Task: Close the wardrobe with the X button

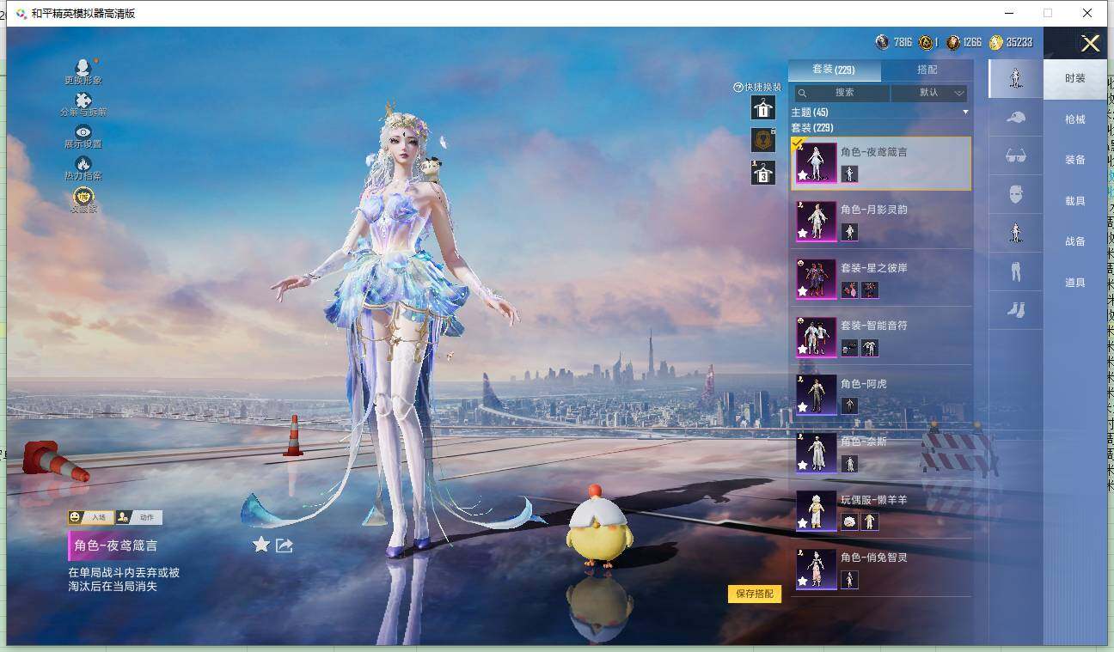Action: (1090, 44)
